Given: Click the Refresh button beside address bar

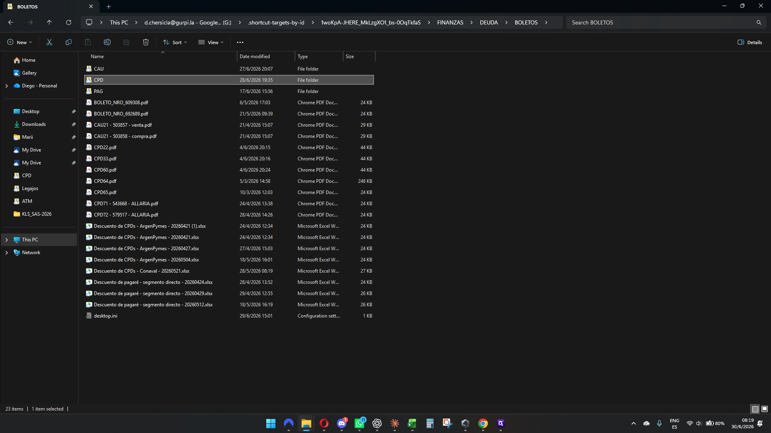Looking at the screenshot, I should 69,22.
